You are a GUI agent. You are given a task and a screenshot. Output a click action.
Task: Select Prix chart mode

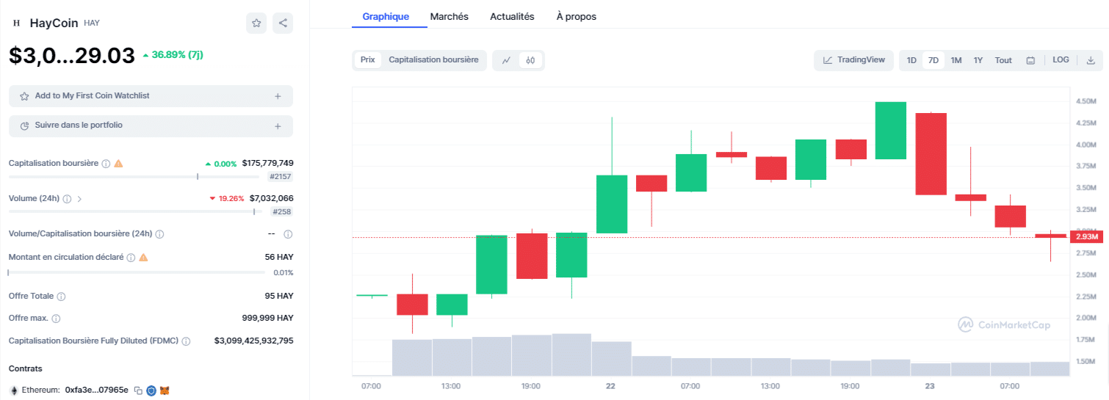tap(368, 60)
